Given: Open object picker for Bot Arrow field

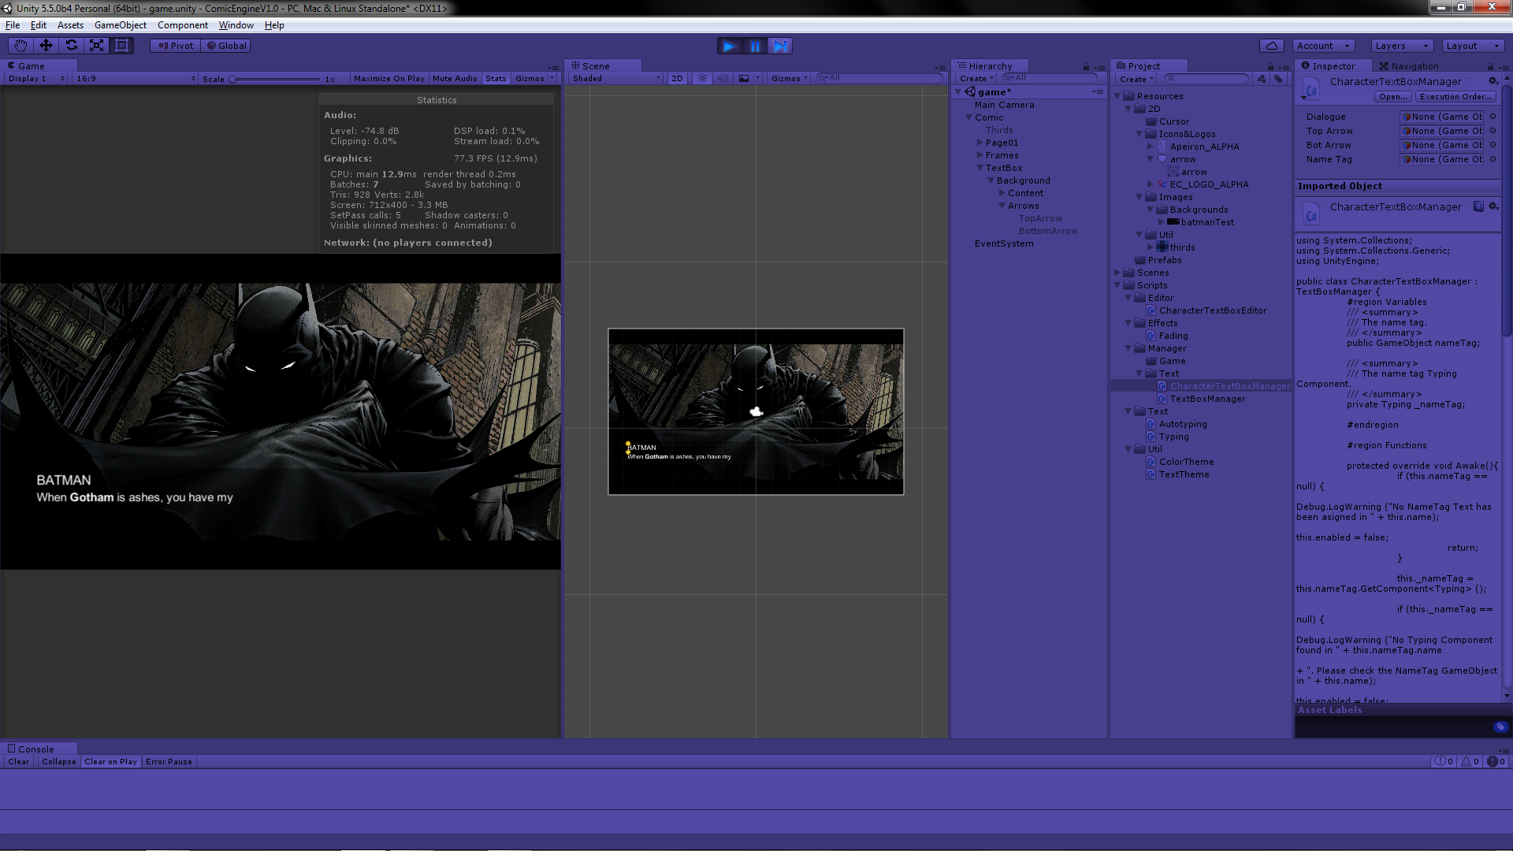Looking at the screenshot, I should click(1493, 145).
